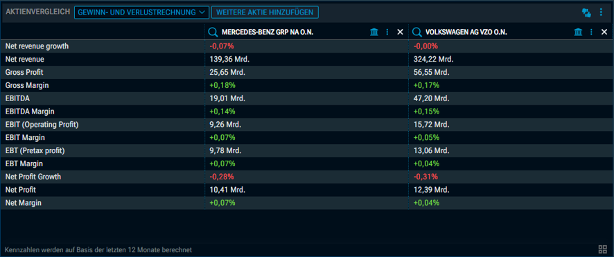Open three-dot menu in Mercedes-Benz column

point(387,33)
